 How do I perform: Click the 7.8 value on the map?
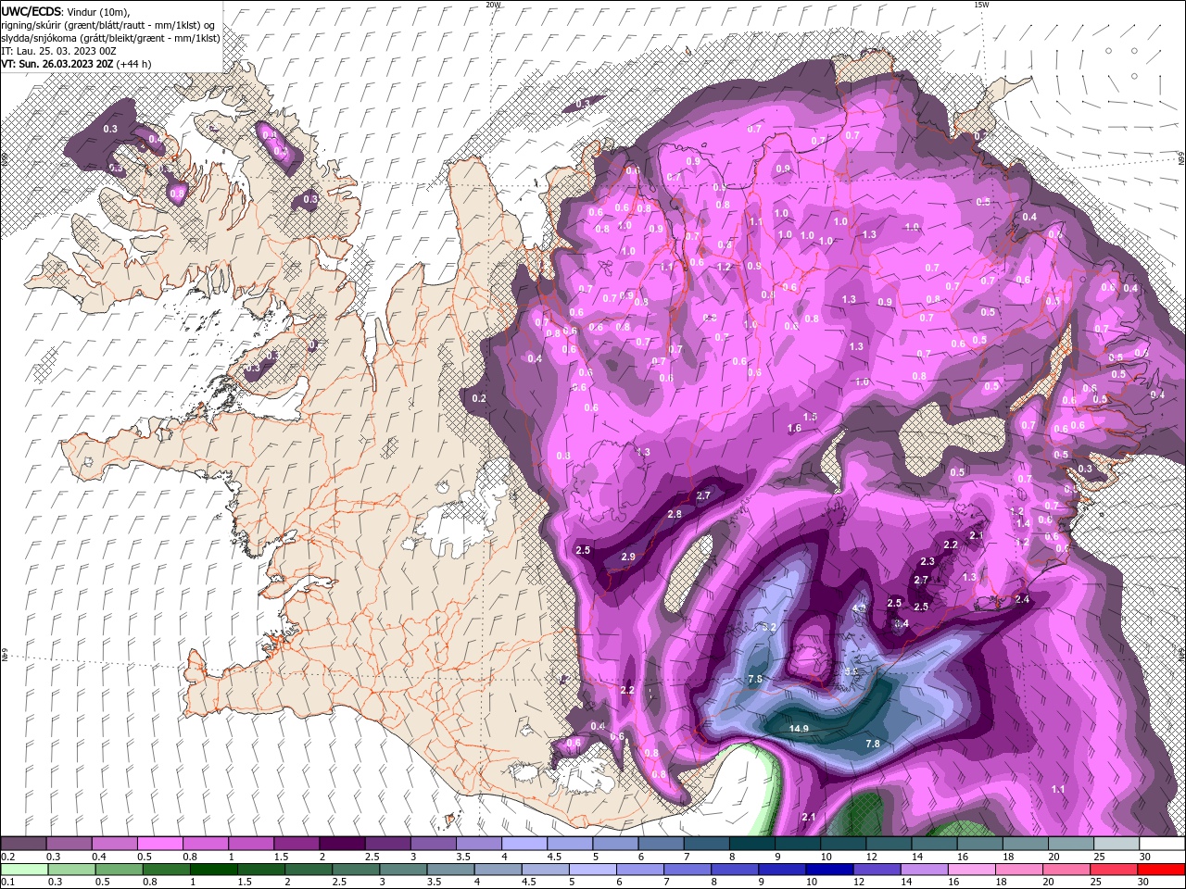tap(872, 744)
